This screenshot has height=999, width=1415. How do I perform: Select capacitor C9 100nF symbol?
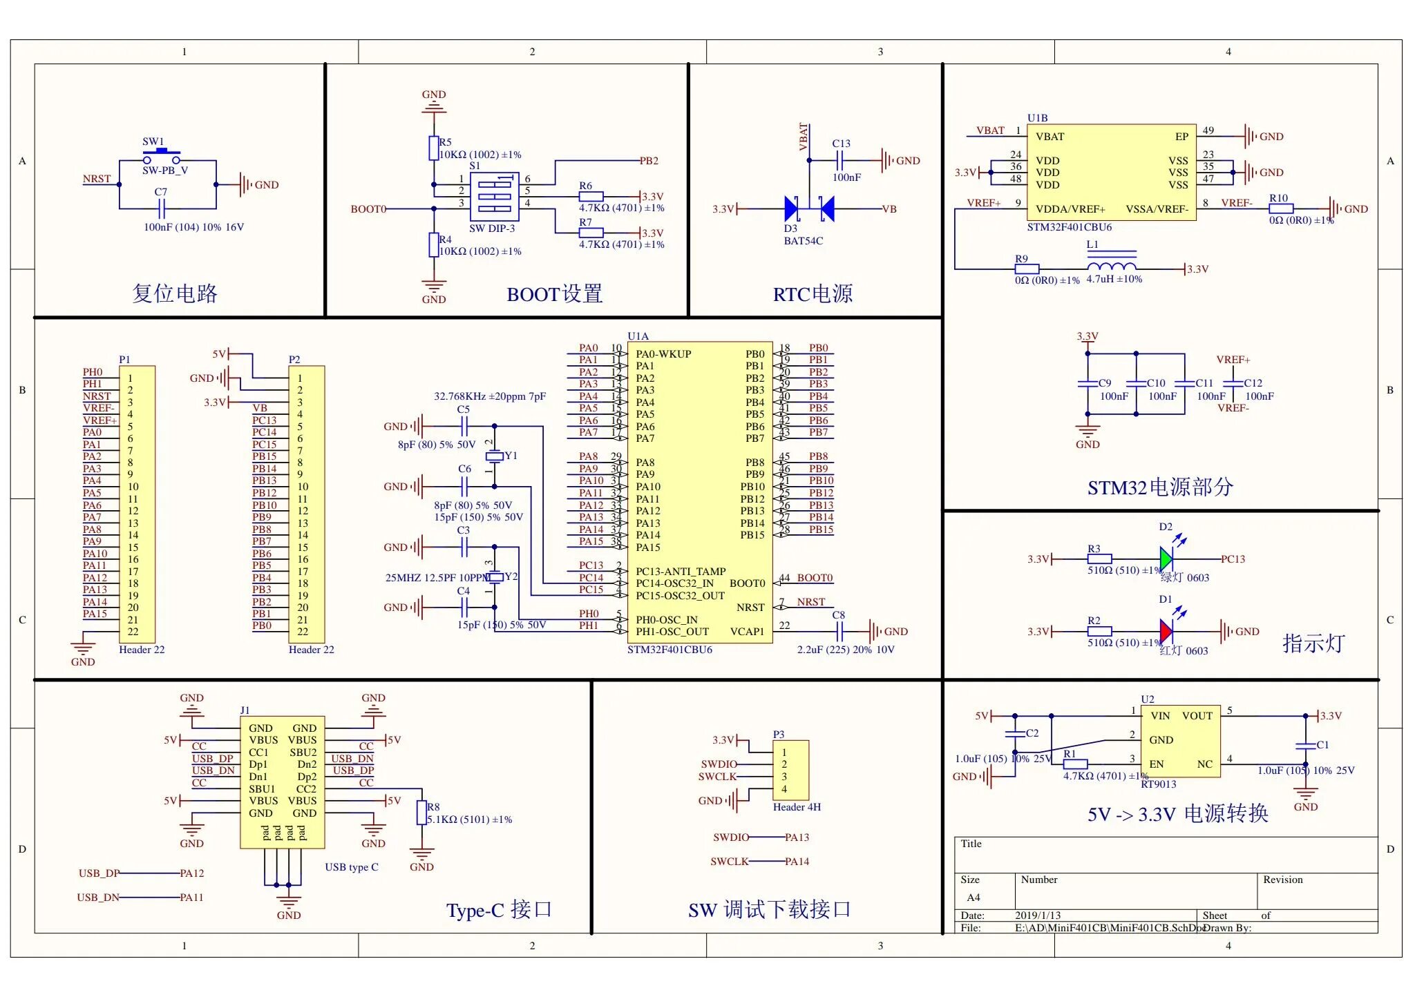1088,383
